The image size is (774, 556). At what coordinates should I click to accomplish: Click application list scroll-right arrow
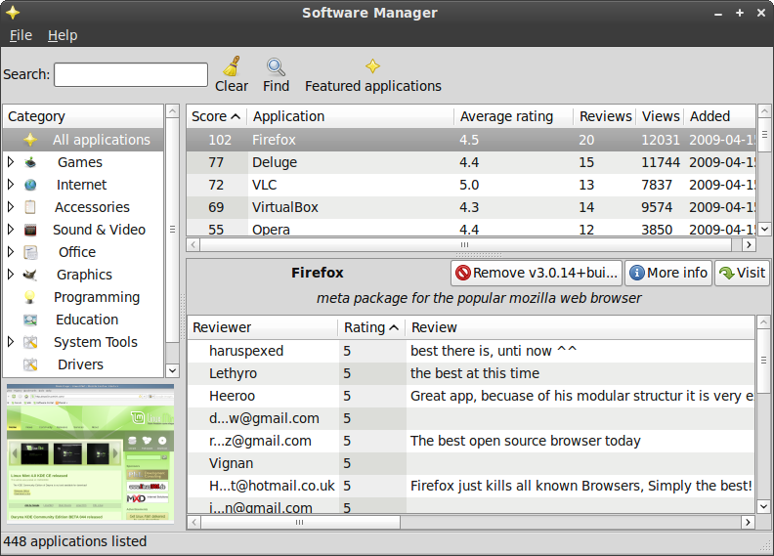point(749,244)
